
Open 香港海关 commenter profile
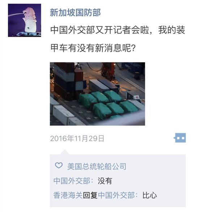point(68,195)
